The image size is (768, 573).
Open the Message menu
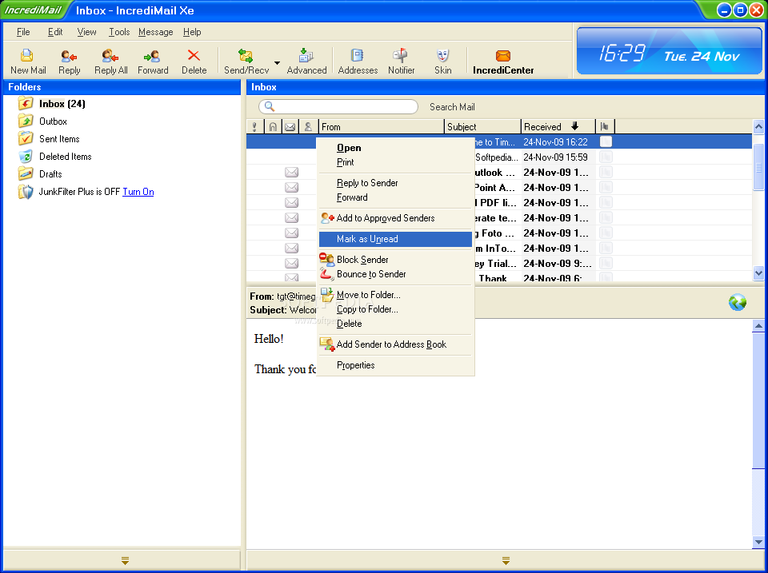click(156, 32)
